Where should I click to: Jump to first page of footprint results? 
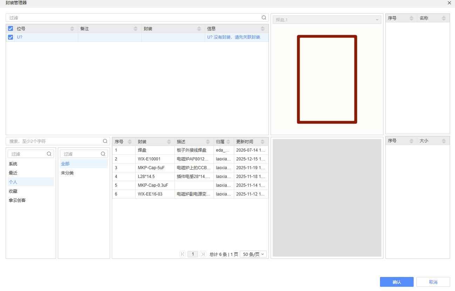tap(183, 254)
